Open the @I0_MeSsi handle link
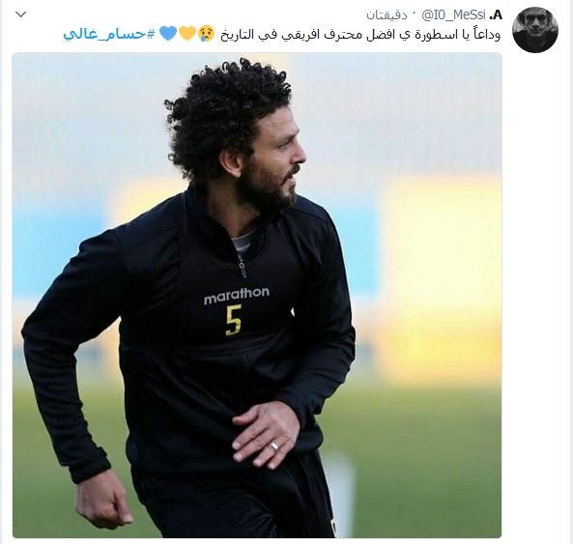The image size is (573, 544). (x=453, y=15)
